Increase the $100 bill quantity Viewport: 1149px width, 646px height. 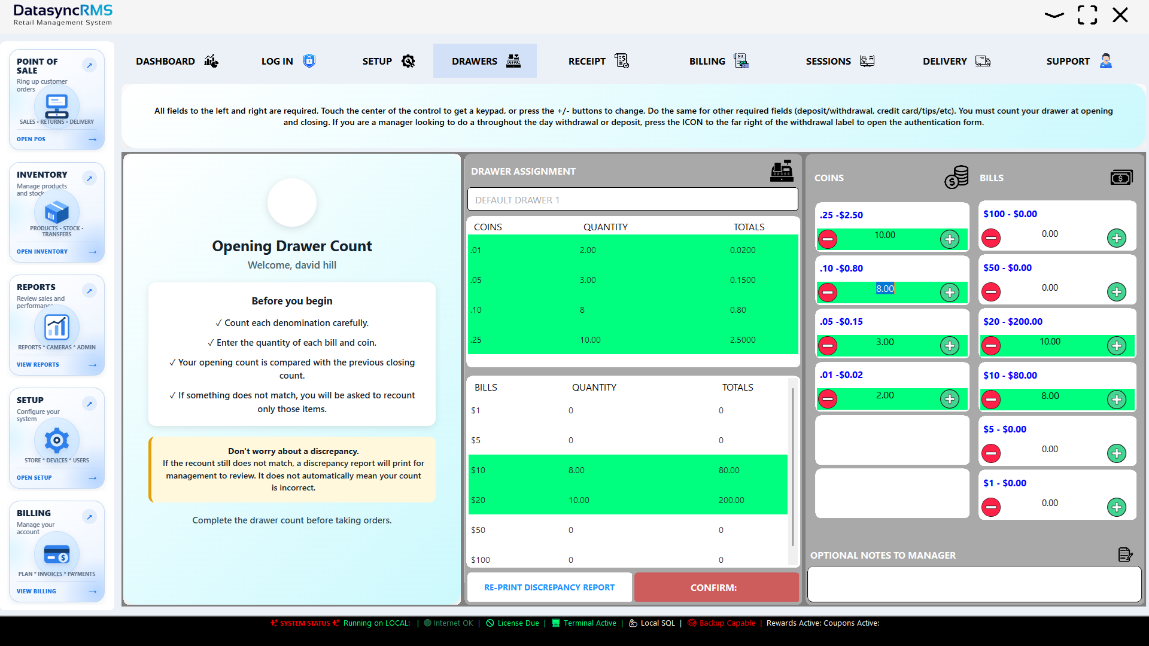(1117, 238)
